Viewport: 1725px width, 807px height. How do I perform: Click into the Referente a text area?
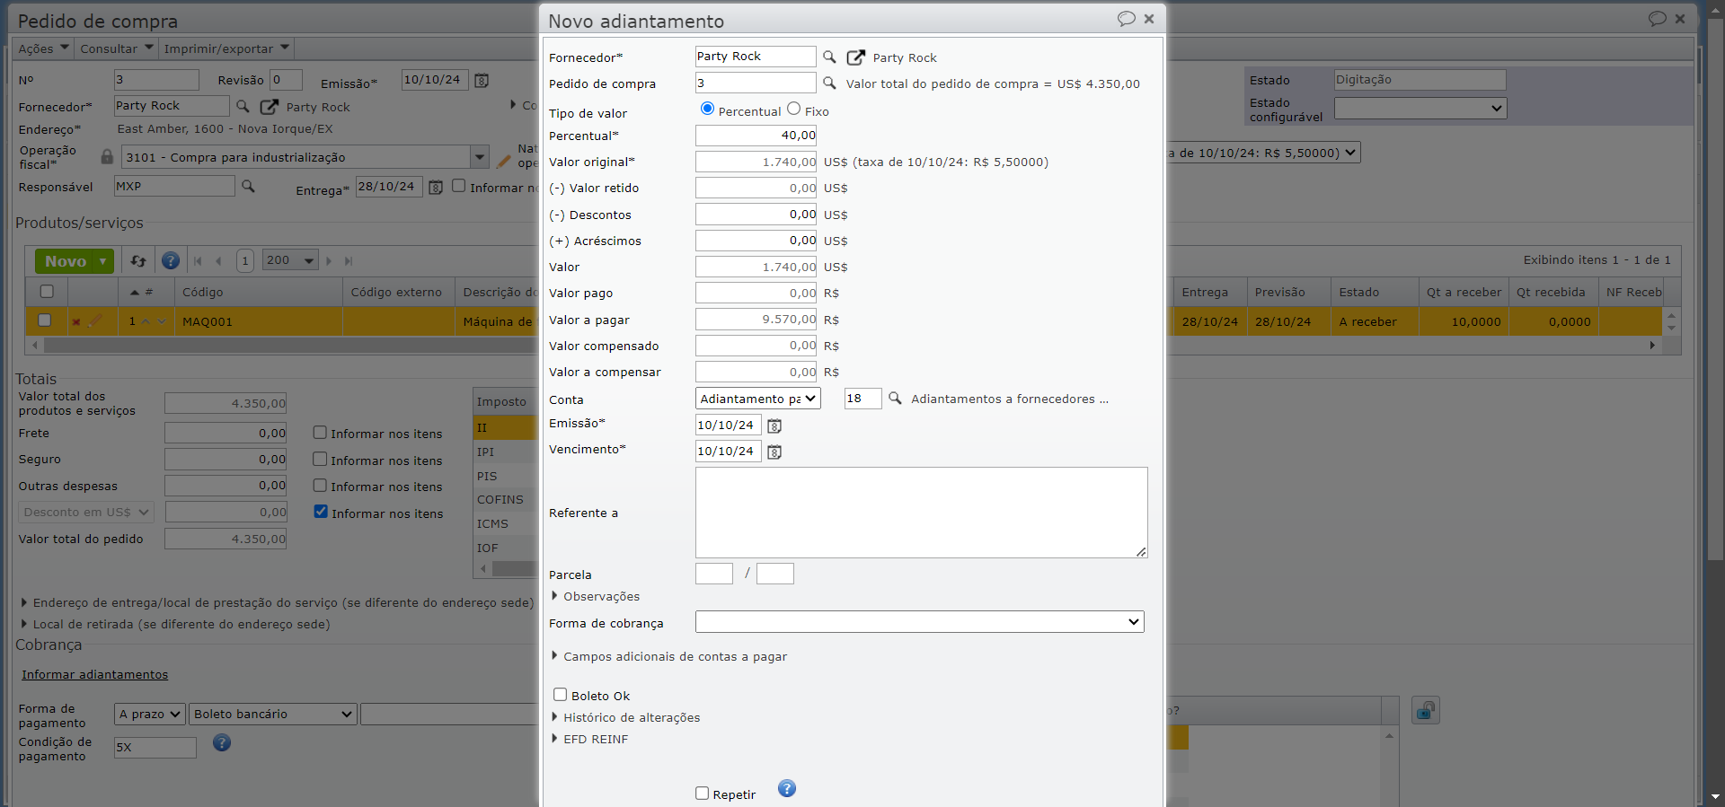(921, 512)
